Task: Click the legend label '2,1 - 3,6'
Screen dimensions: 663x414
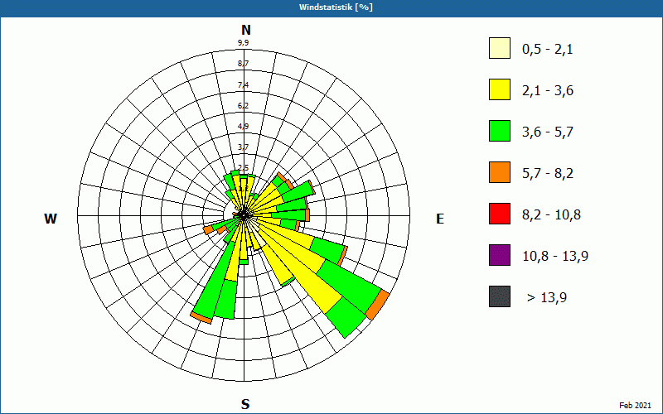Action: point(548,91)
